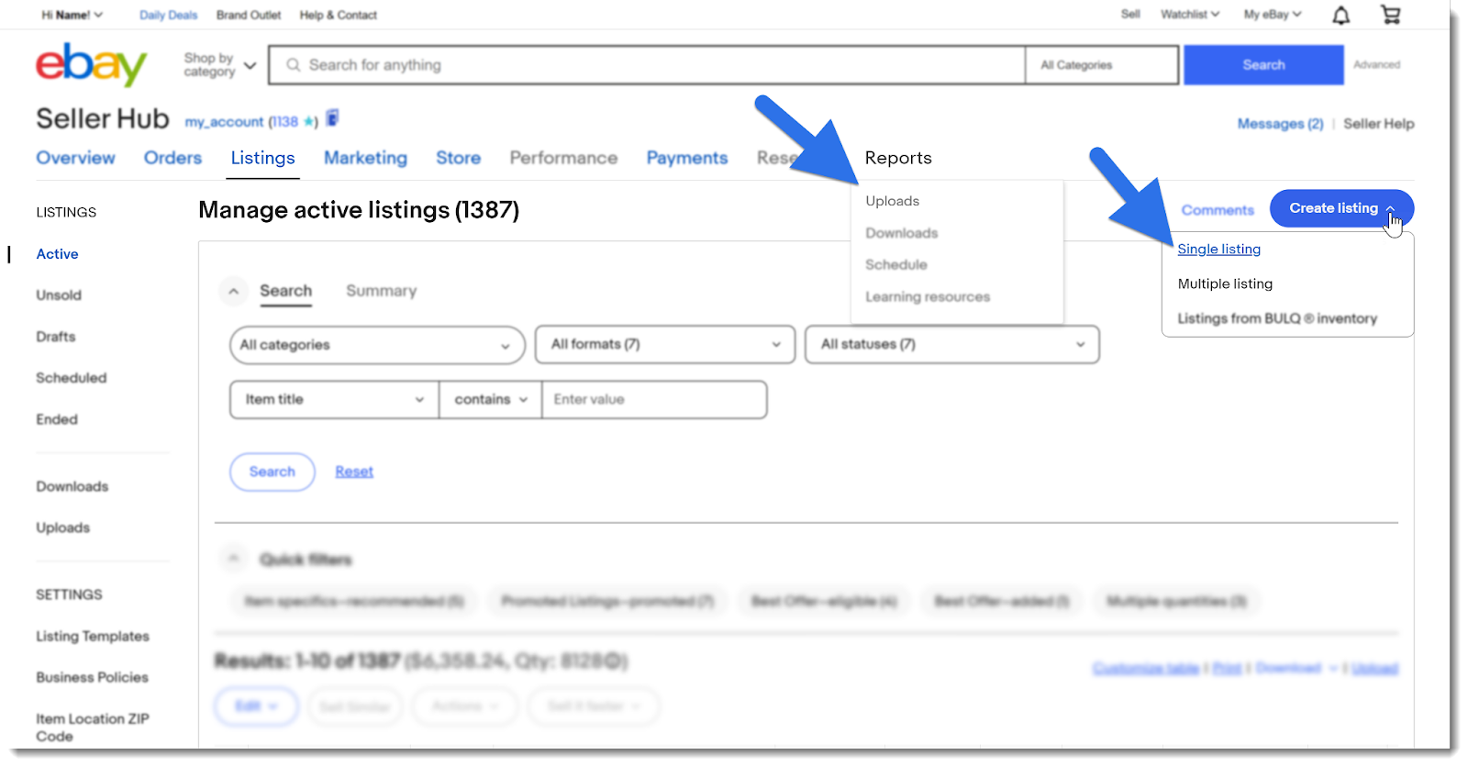Select Active in Listings sidebar

point(57,254)
